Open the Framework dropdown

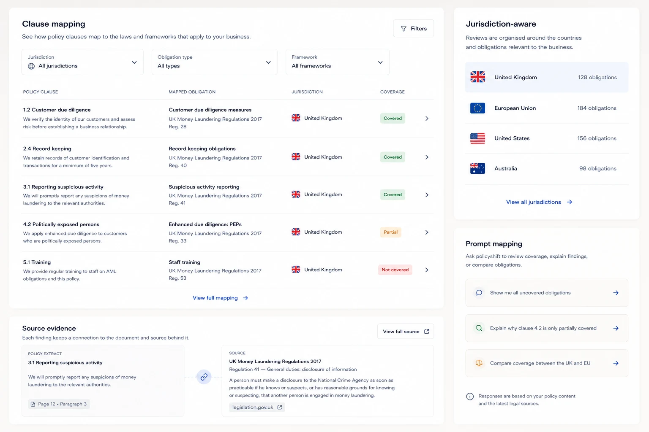pos(337,62)
